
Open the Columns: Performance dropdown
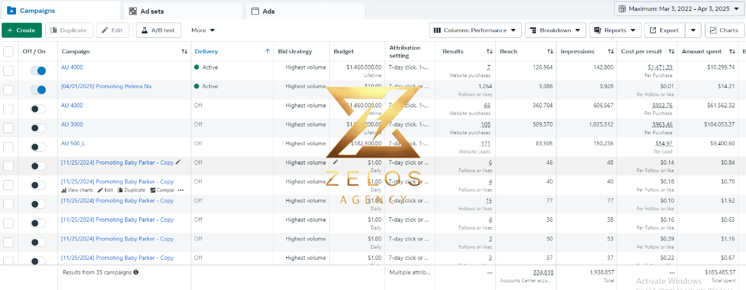point(475,30)
